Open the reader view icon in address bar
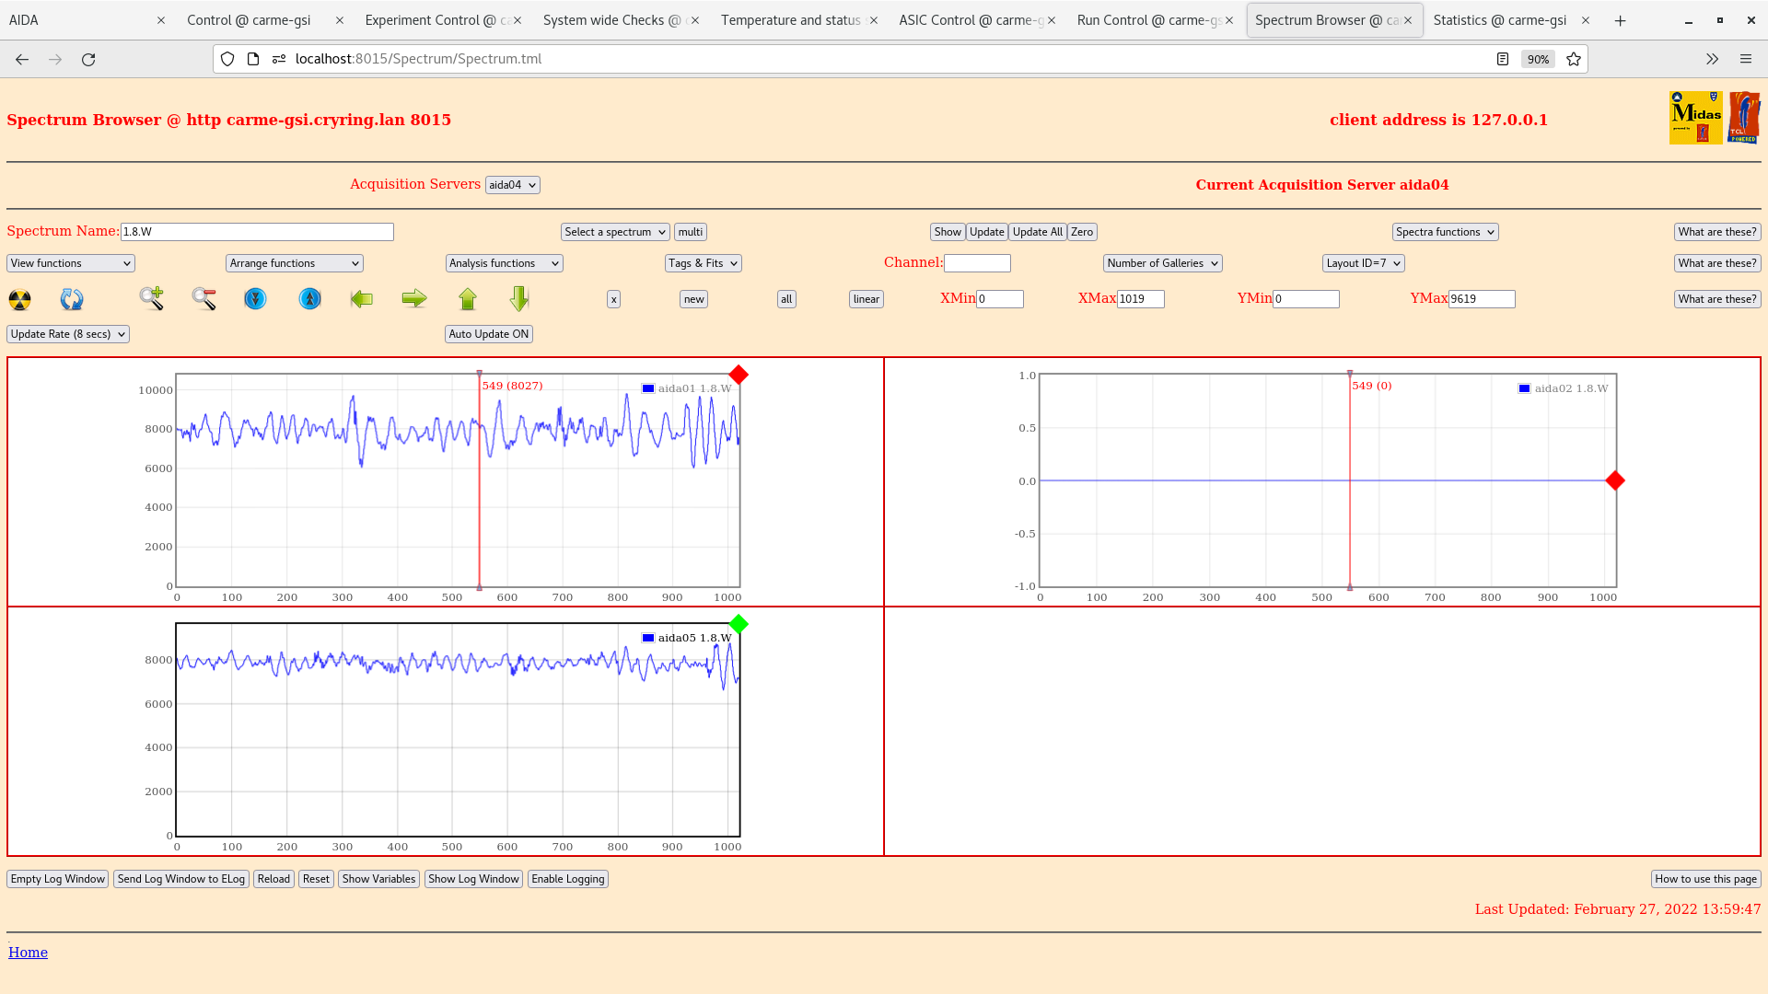Image resolution: width=1768 pixels, height=994 pixels. 1503,59
